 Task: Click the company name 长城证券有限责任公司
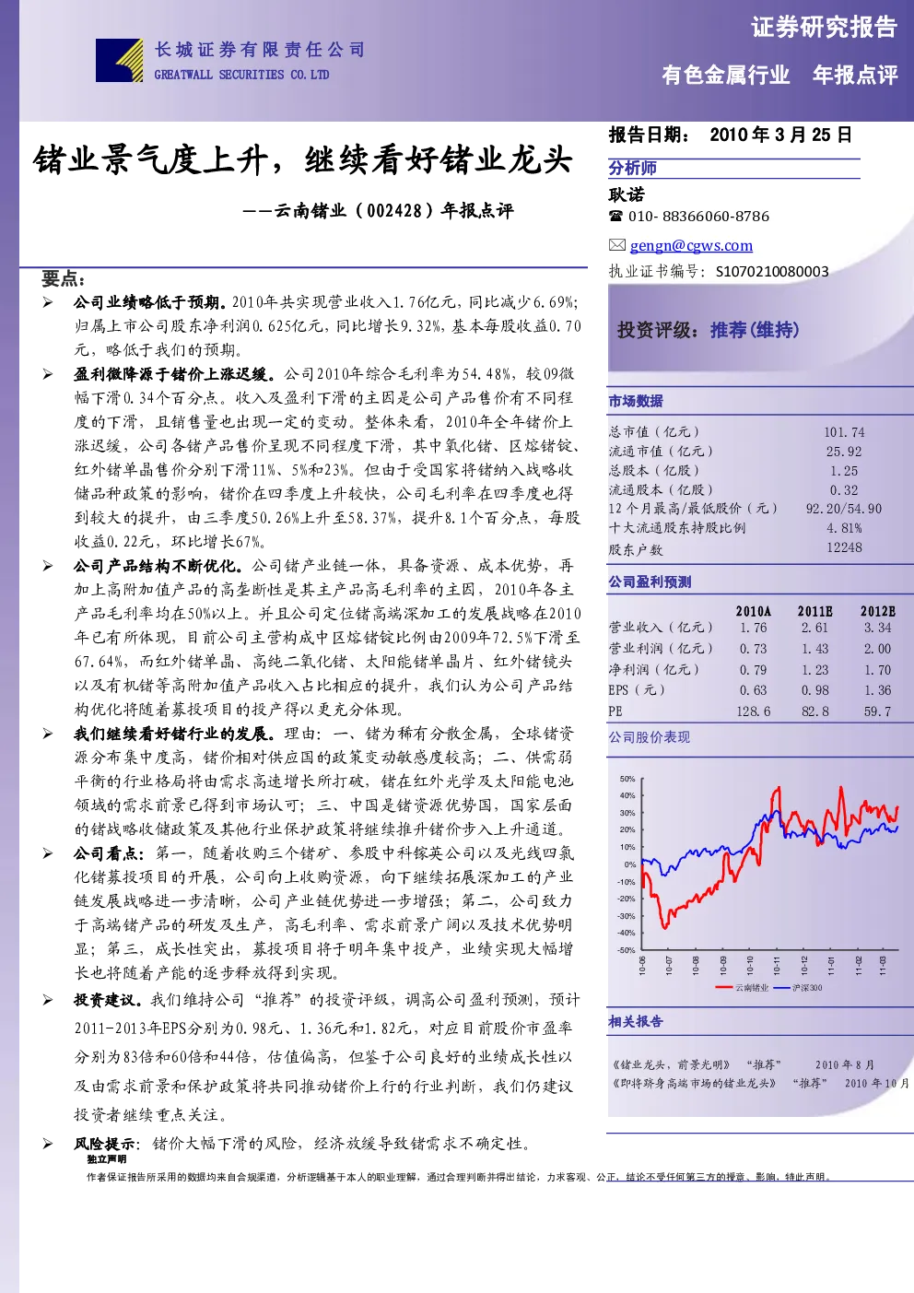coord(260,50)
